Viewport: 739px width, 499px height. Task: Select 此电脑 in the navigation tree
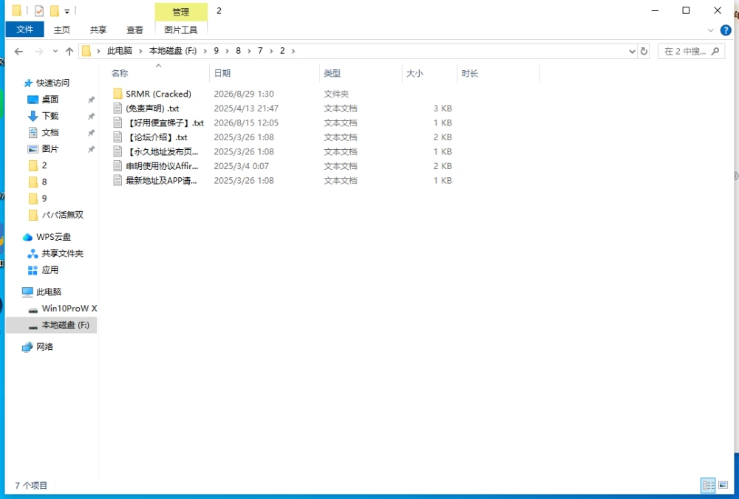pos(49,292)
